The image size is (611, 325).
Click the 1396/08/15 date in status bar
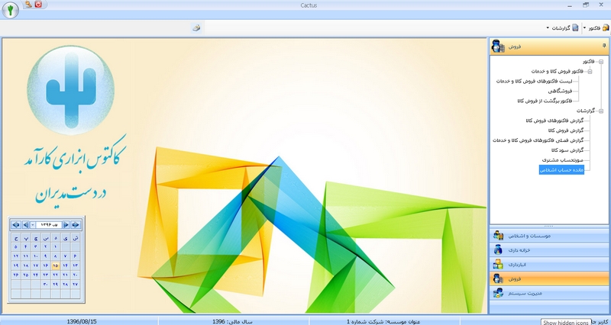(x=82, y=321)
